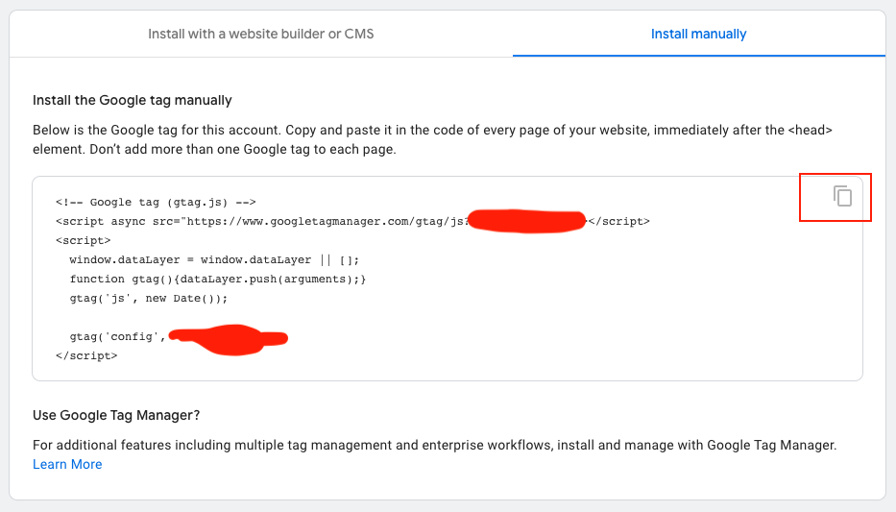Click the 'function gtag(){dataLayer.push(arguments);}' line
The height and width of the screenshot is (512, 896).
[x=218, y=279]
